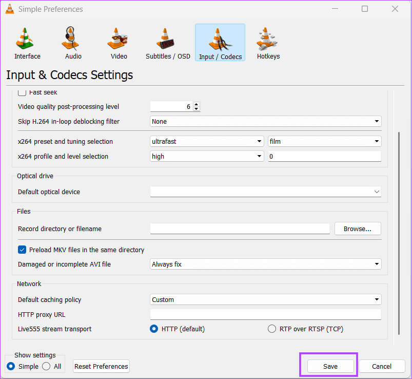Viewport: 412px width, 379px height.
Task: Click the x264 preset and tuning selection label
Action: tap(66, 142)
